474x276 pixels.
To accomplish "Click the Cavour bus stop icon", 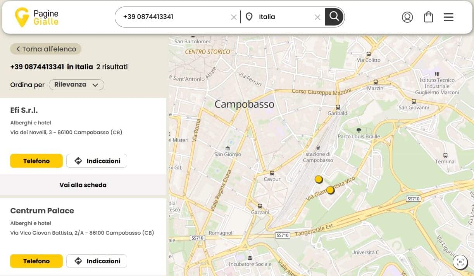I will (272, 173).
